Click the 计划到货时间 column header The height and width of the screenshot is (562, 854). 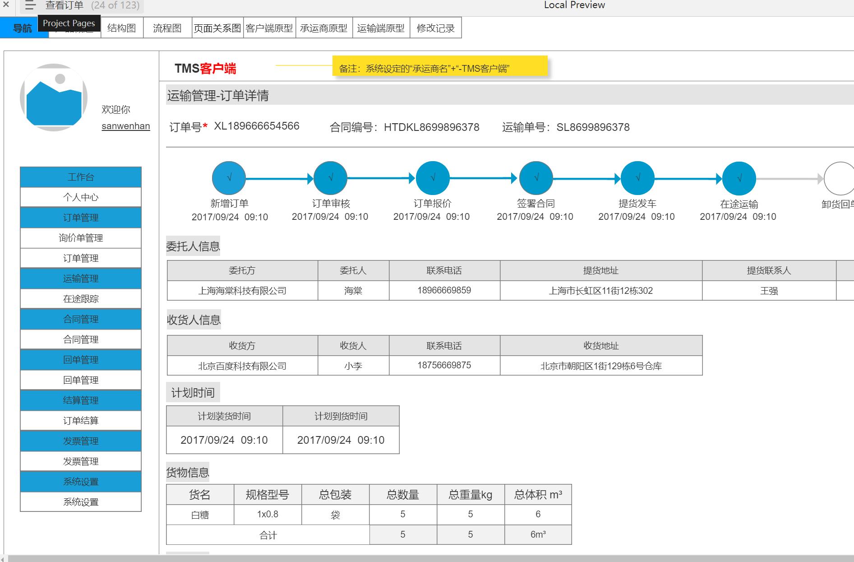(341, 416)
